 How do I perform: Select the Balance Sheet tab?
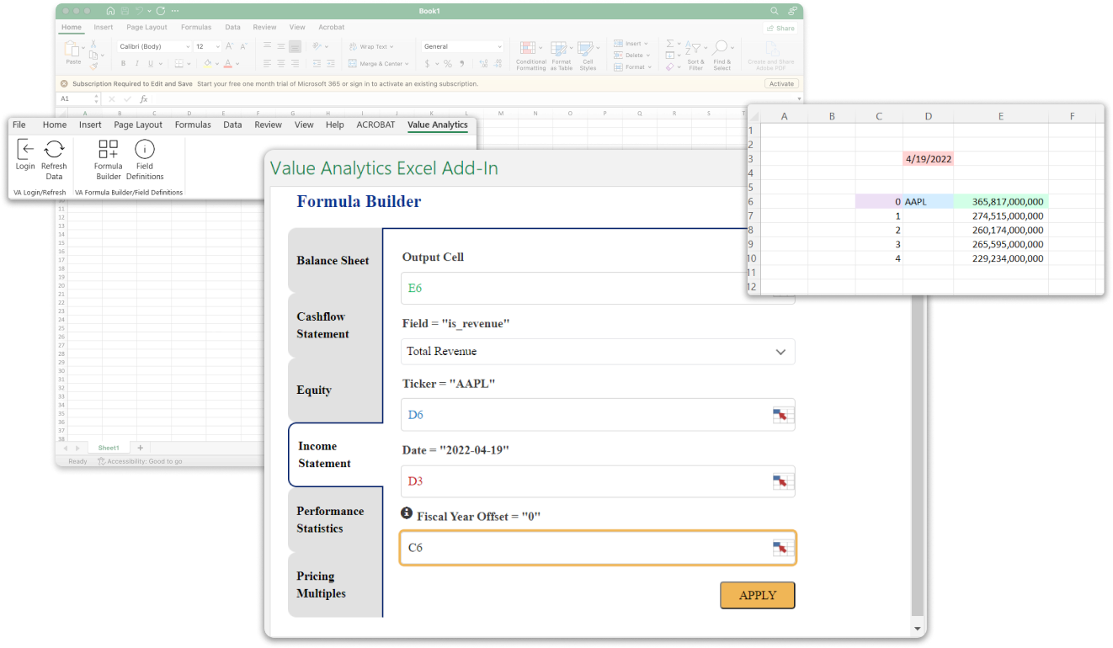335,261
